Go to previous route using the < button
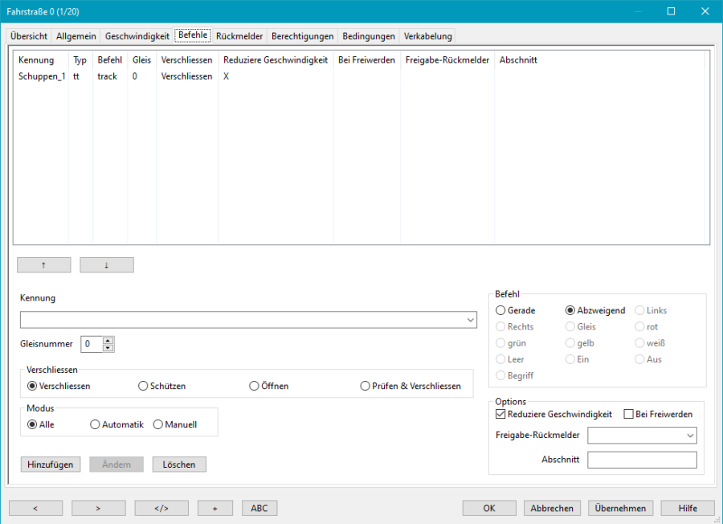 35,508
